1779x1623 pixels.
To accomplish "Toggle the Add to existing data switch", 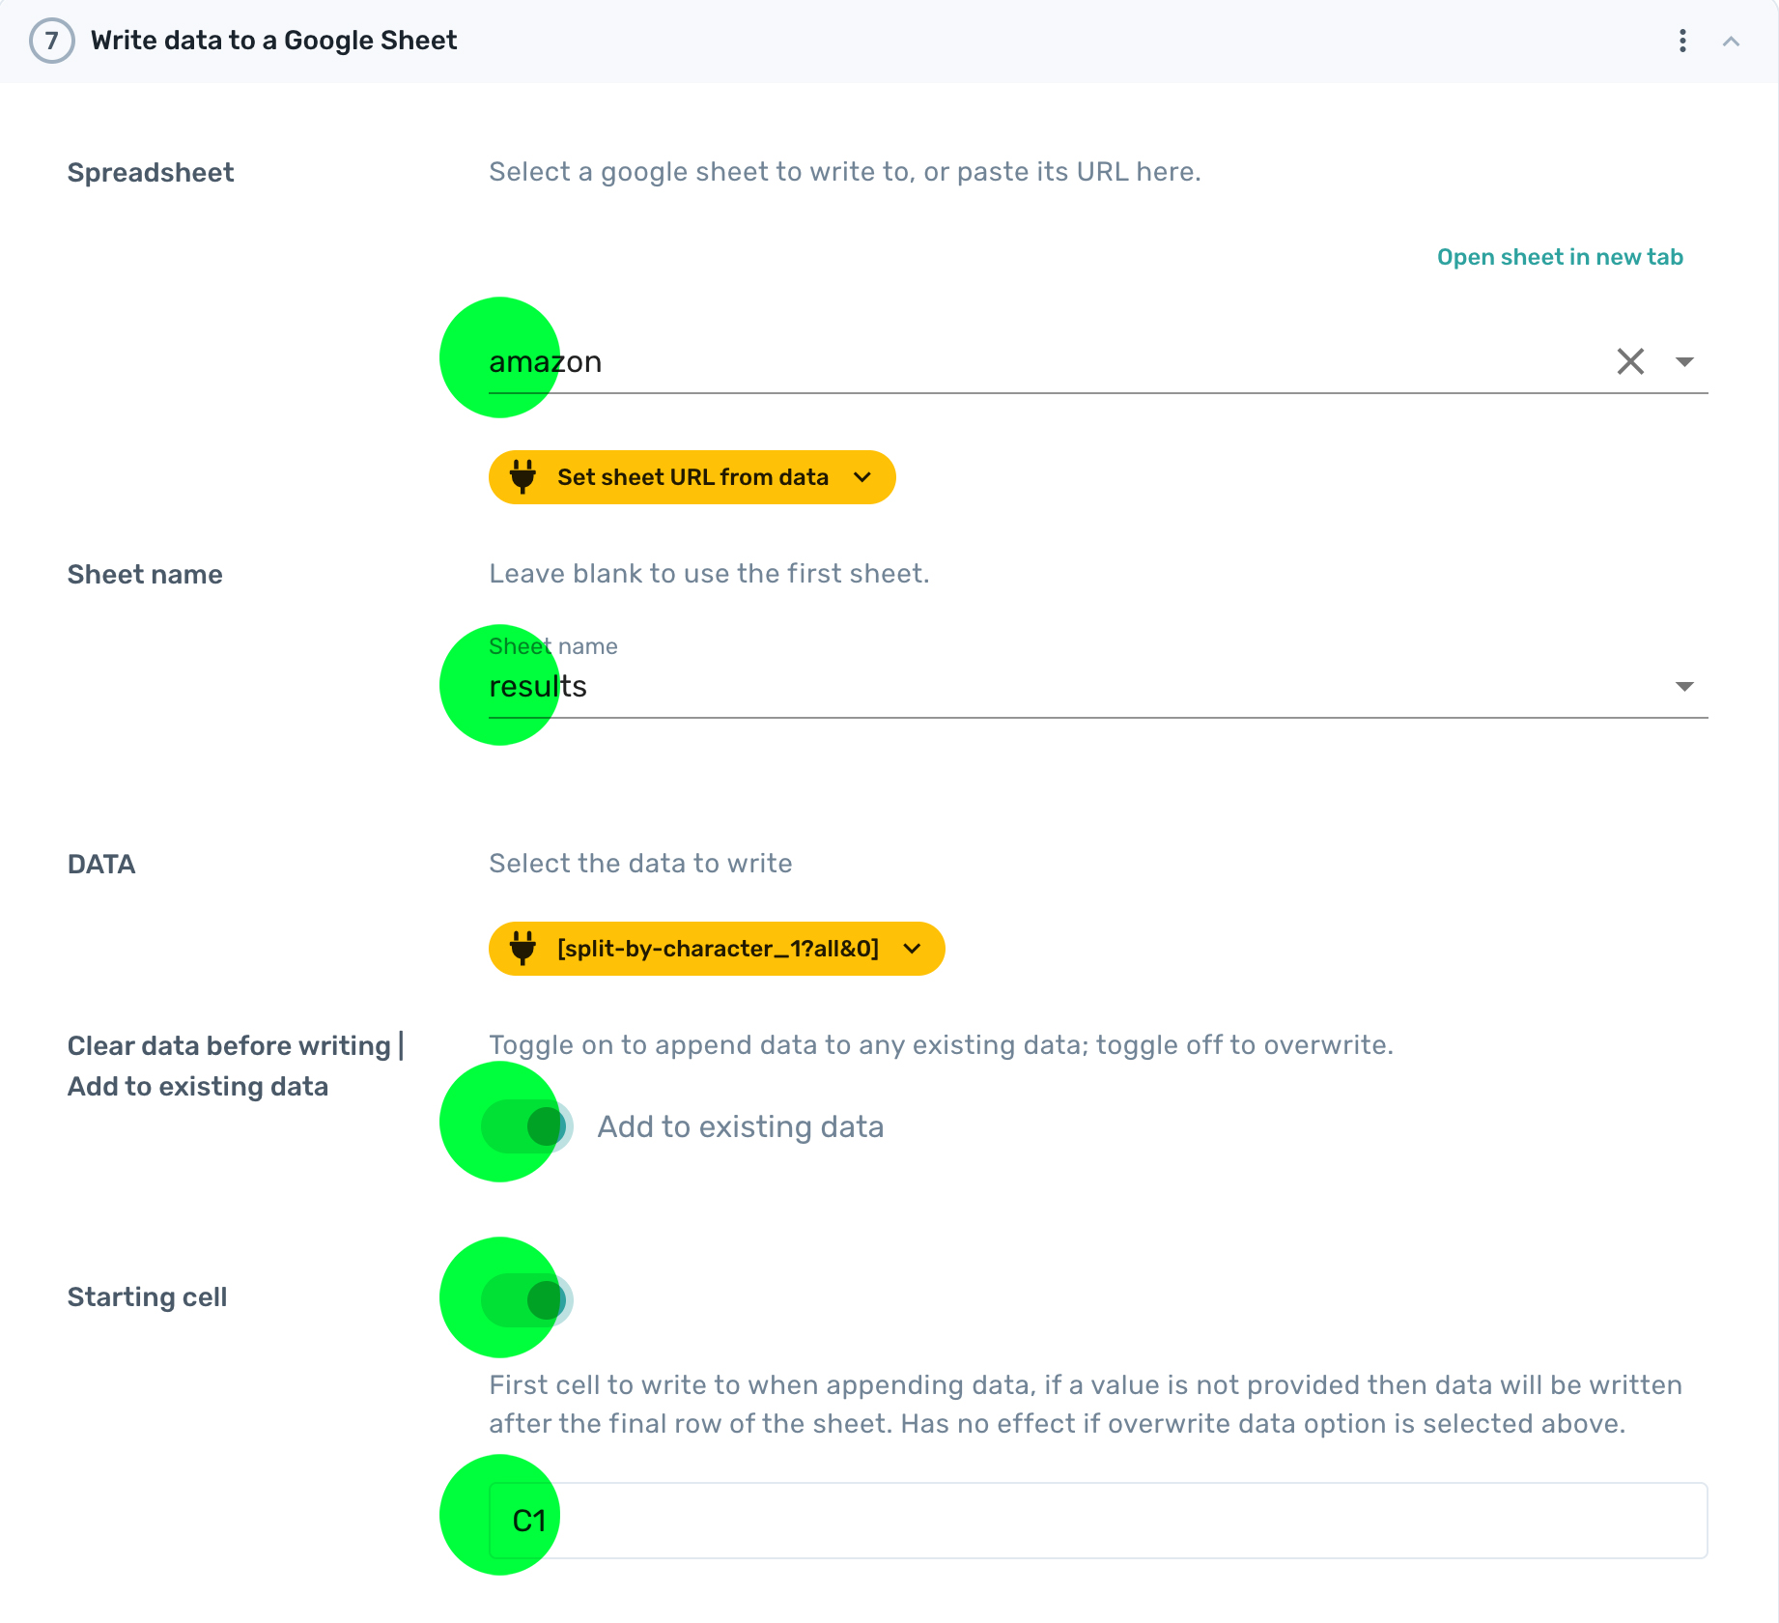I will point(527,1126).
